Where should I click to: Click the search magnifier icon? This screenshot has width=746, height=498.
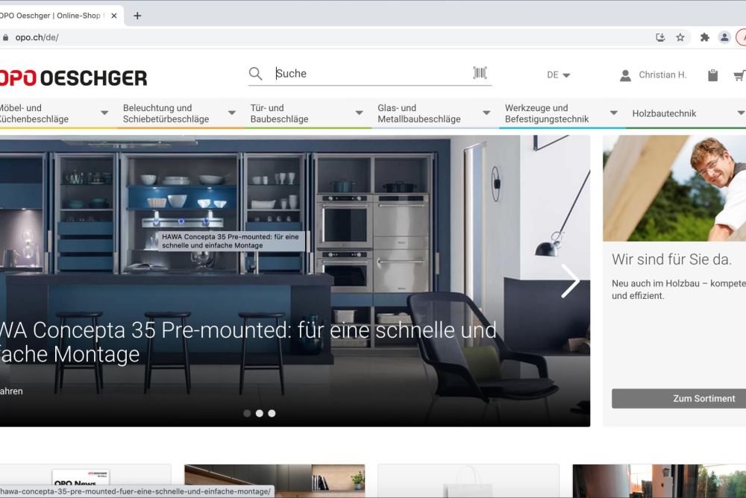[x=255, y=74]
